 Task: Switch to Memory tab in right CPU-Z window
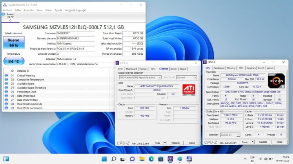coord(231,68)
